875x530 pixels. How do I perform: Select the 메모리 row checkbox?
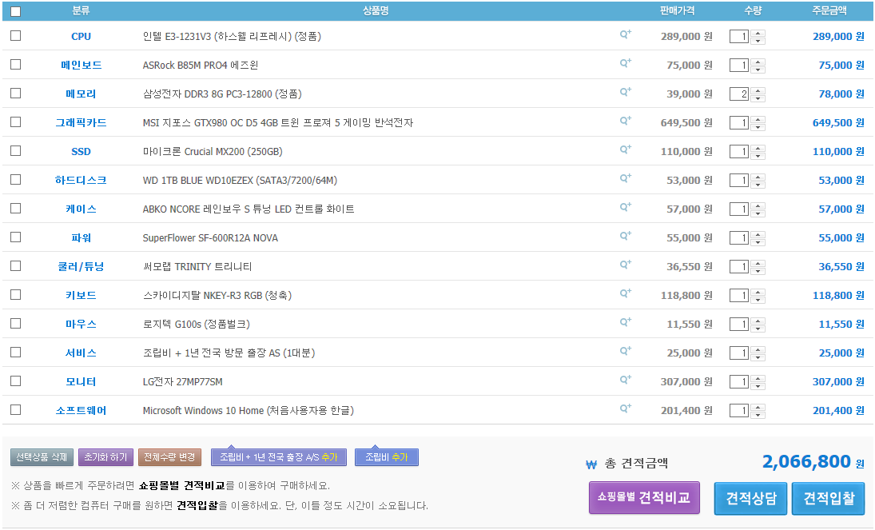[16, 94]
